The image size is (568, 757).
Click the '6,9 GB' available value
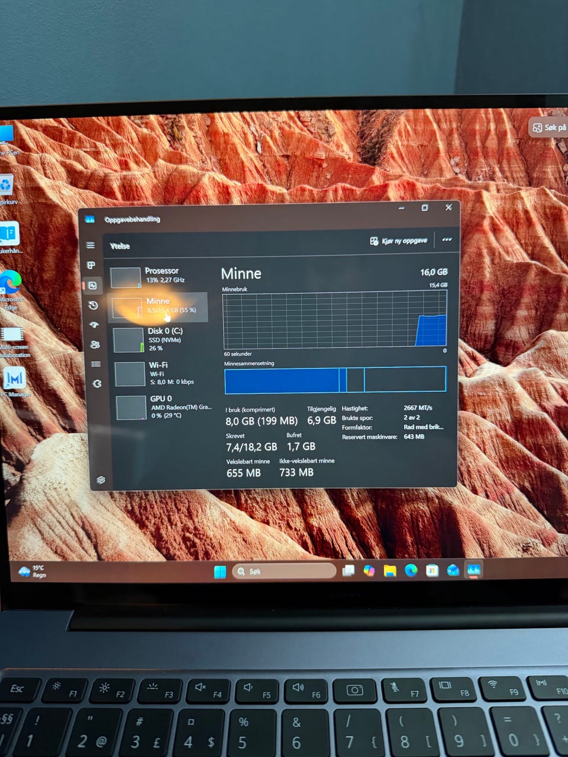click(x=322, y=420)
